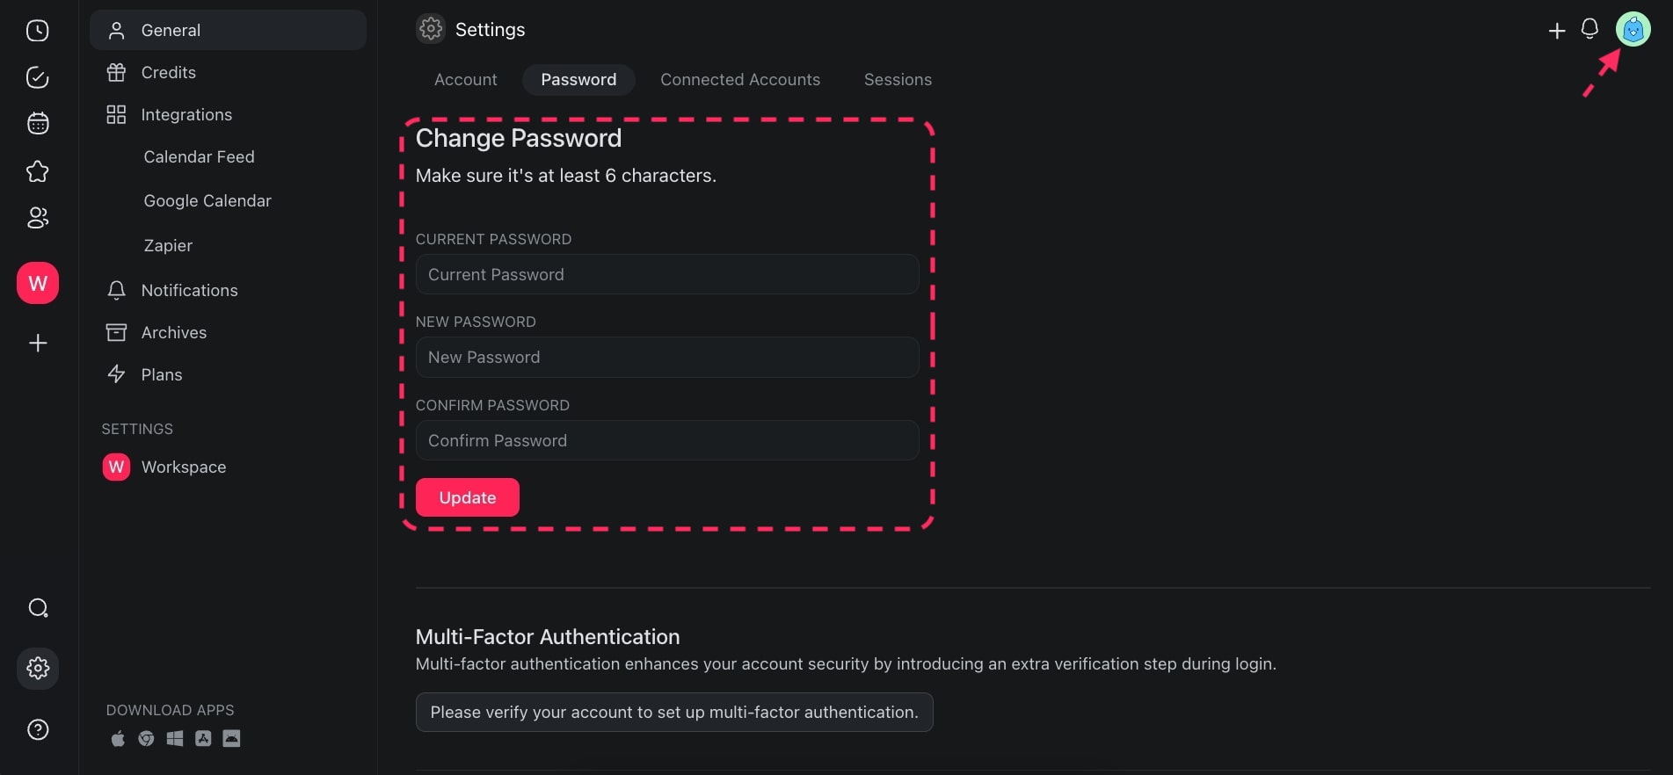Select the red W workspace avatar in left rail
Image resolution: width=1673 pixels, height=775 pixels.
click(x=38, y=283)
